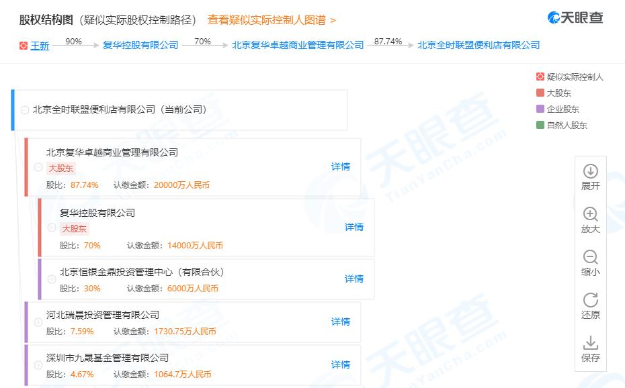Select the 北京全时联盟便利店有限公司 (当前公司) node title
This screenshot has width=625, height=388.
(120, 109)
